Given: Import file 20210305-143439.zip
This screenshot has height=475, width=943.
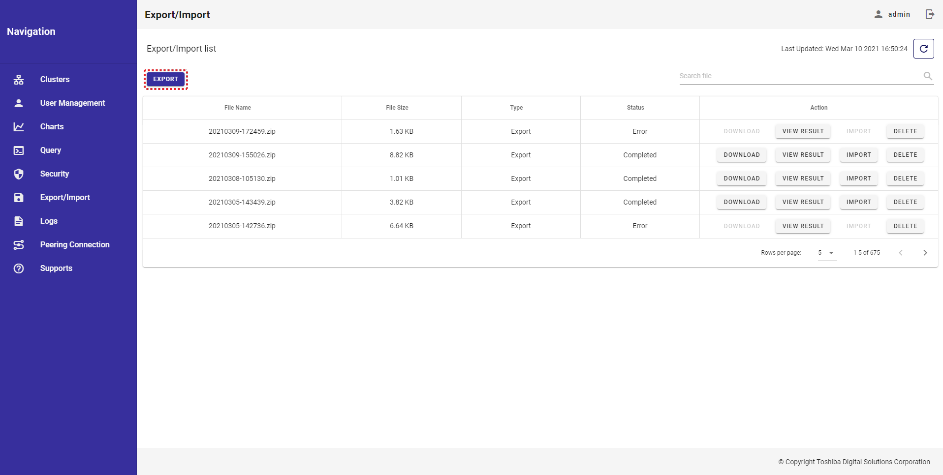Looking at the screenshot, I should [858, 202].
